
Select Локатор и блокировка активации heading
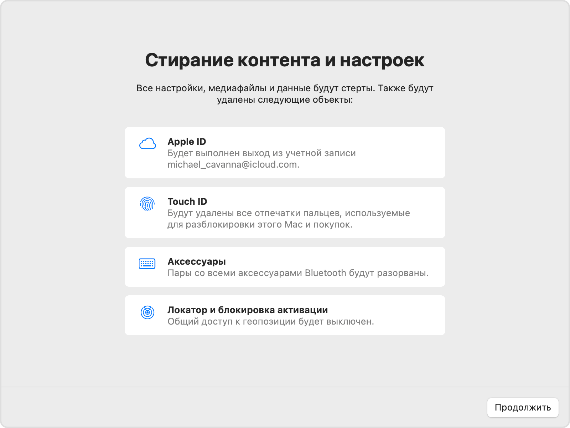coord(248,310)
